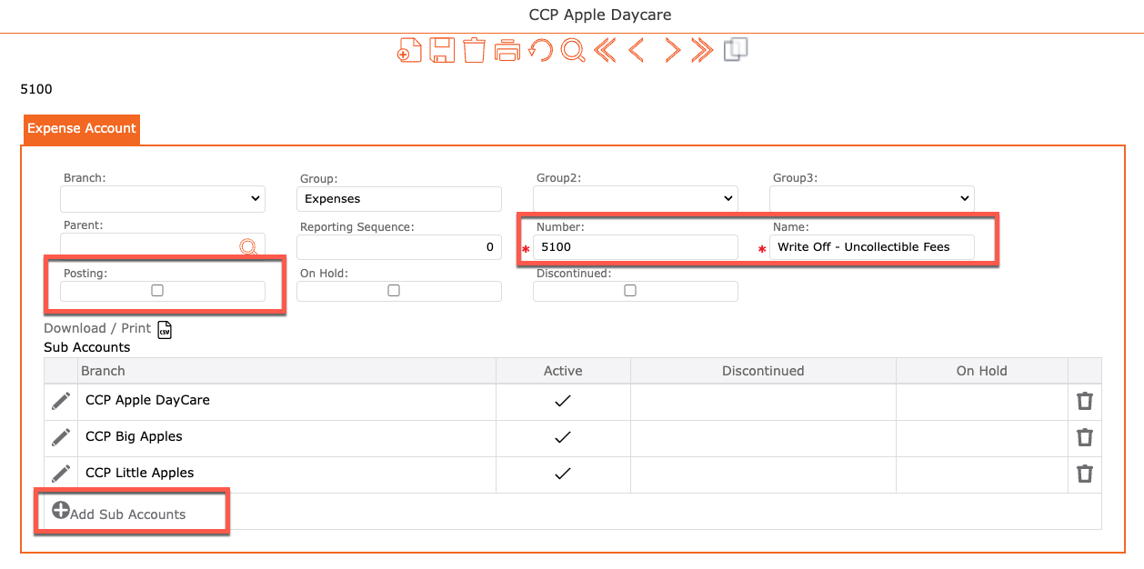Expand the Group2 dropdown
Image resolution: width=1144 pixels, height=569 pixels.
point(635,198)
